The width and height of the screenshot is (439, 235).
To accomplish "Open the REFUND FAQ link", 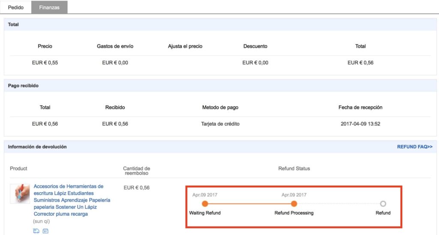I will [x=415, y=147].
